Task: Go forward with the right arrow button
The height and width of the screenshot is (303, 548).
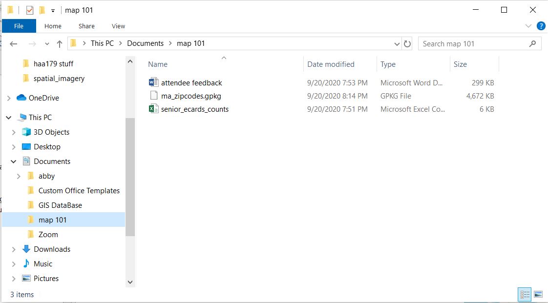Action: tap(32, 43)
